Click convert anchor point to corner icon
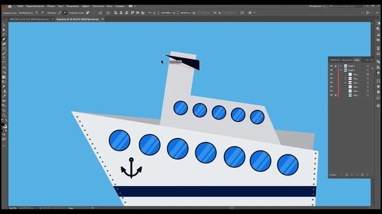Image resolution: width=382 pixels, height=214 pixels. coord(36,12)
